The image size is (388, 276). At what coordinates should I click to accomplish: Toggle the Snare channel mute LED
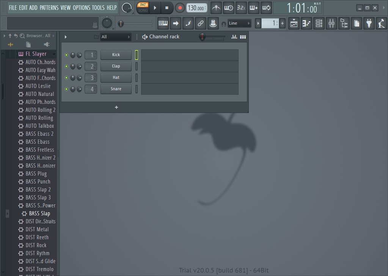click(66, 89)
